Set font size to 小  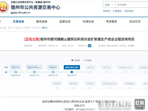[x=92, y=46]
